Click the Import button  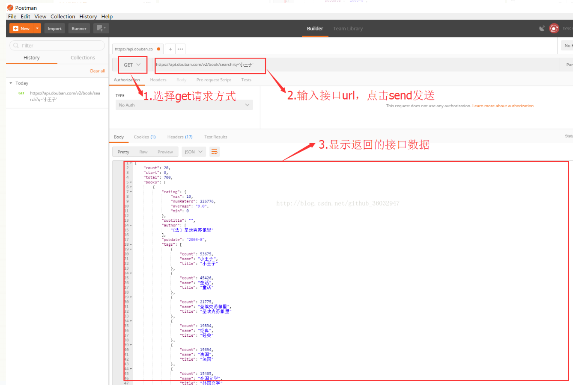coord(54,29)
